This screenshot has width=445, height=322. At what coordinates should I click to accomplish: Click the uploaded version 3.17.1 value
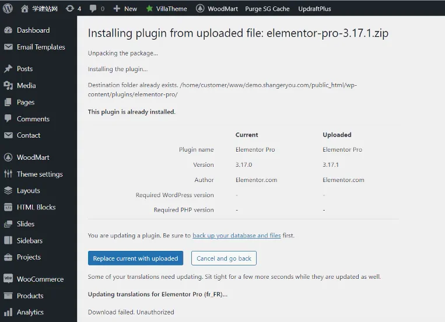[330, 164]
